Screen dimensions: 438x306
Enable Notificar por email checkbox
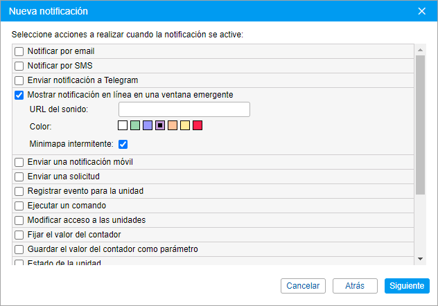(19, 51)
